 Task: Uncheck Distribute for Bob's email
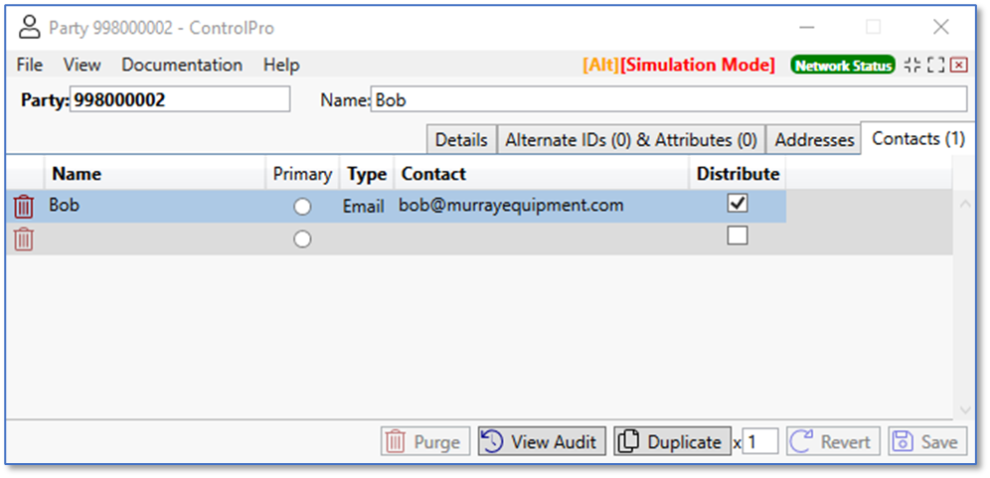[x=738, y=204]
